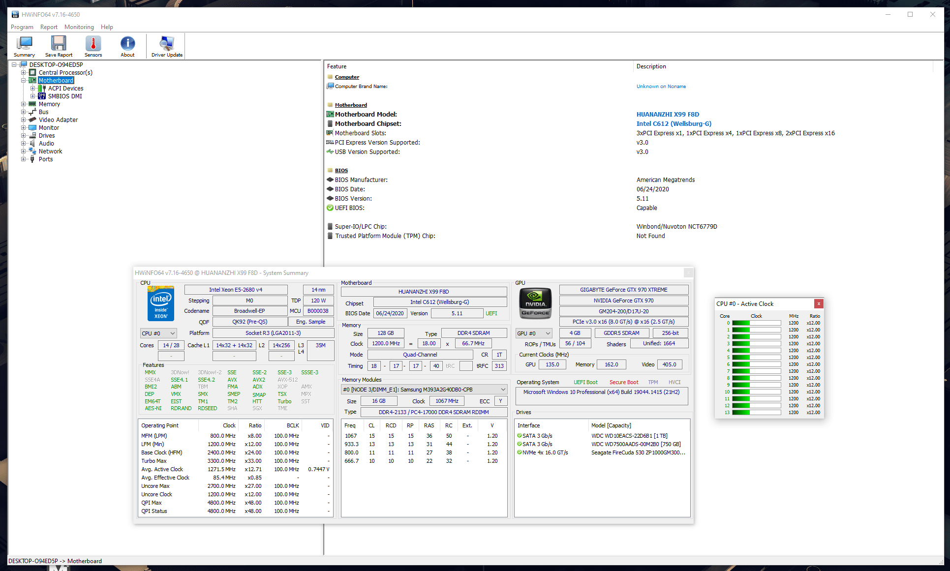Click the Audio speaker icon in the tree
950x571 pixels.
(32, 143)
